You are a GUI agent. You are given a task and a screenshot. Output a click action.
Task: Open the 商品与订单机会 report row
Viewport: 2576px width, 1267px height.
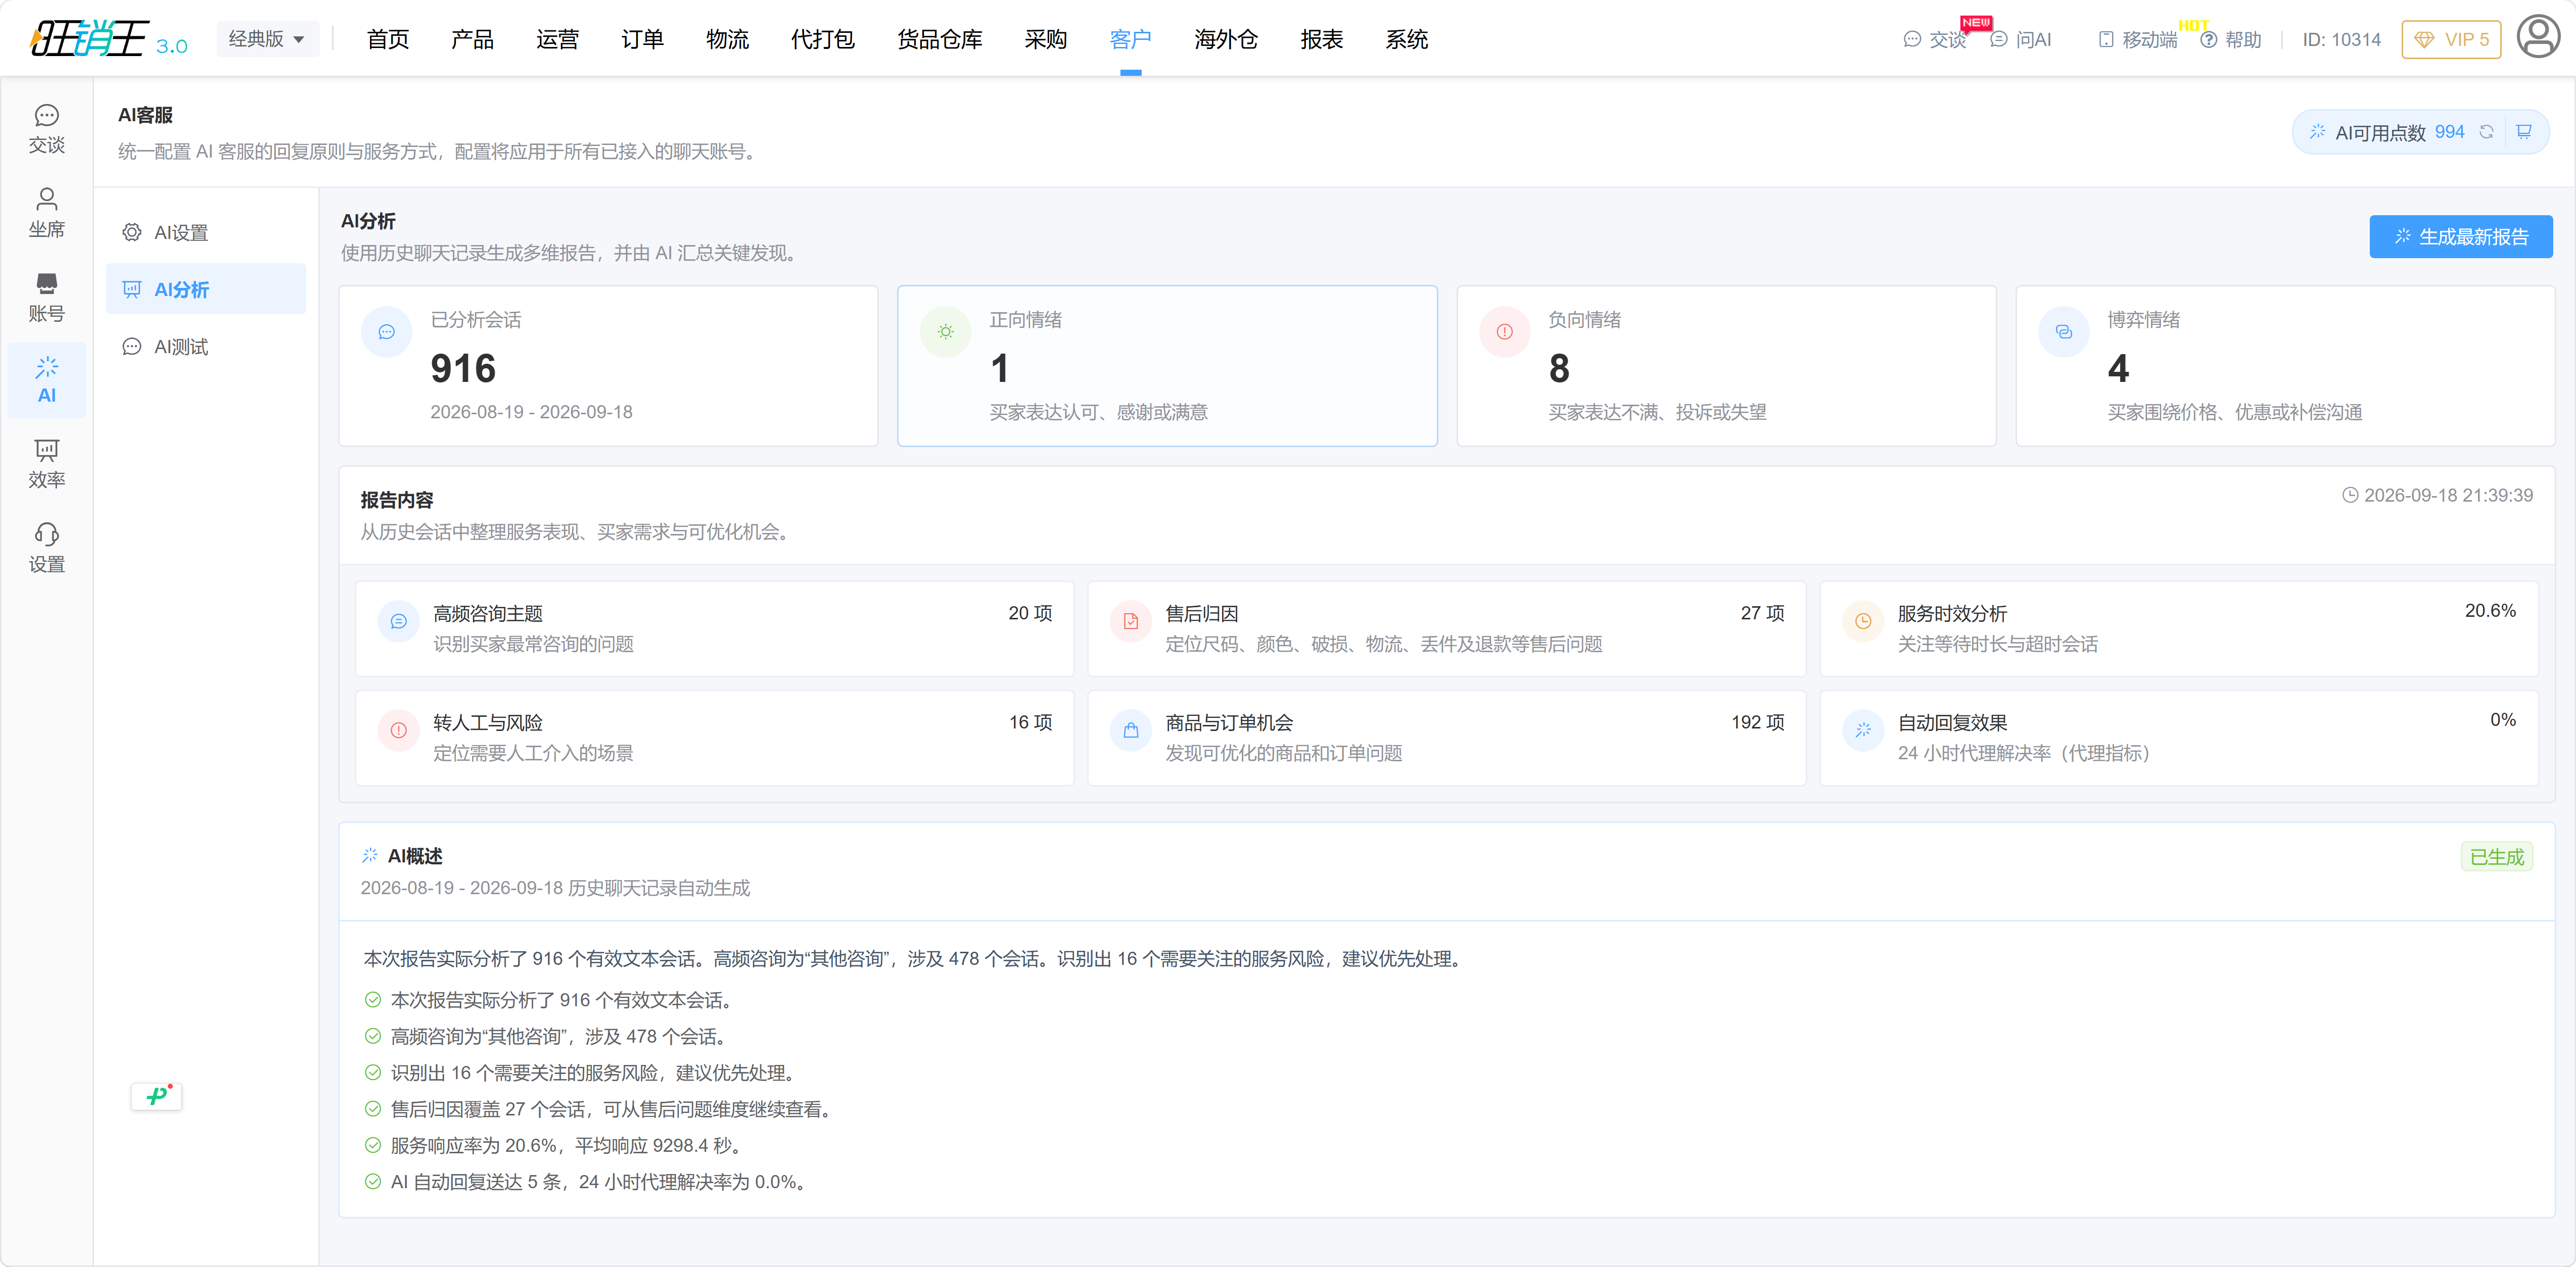coord(1446,738)
